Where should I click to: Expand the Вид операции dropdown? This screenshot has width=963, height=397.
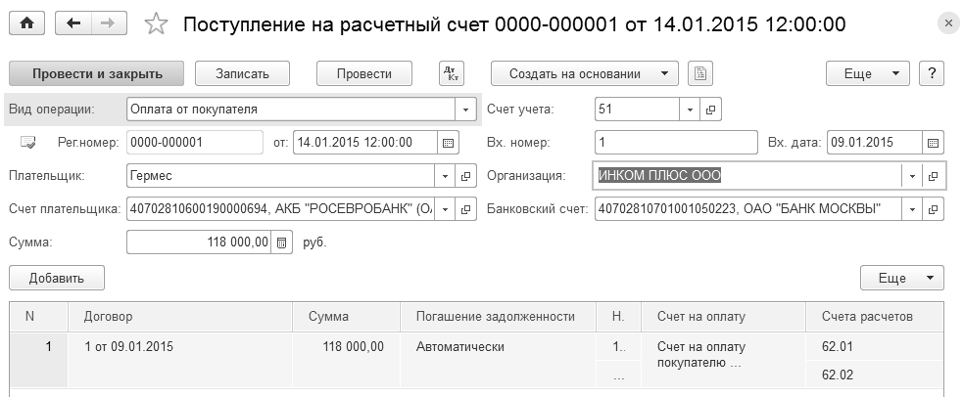466,109
